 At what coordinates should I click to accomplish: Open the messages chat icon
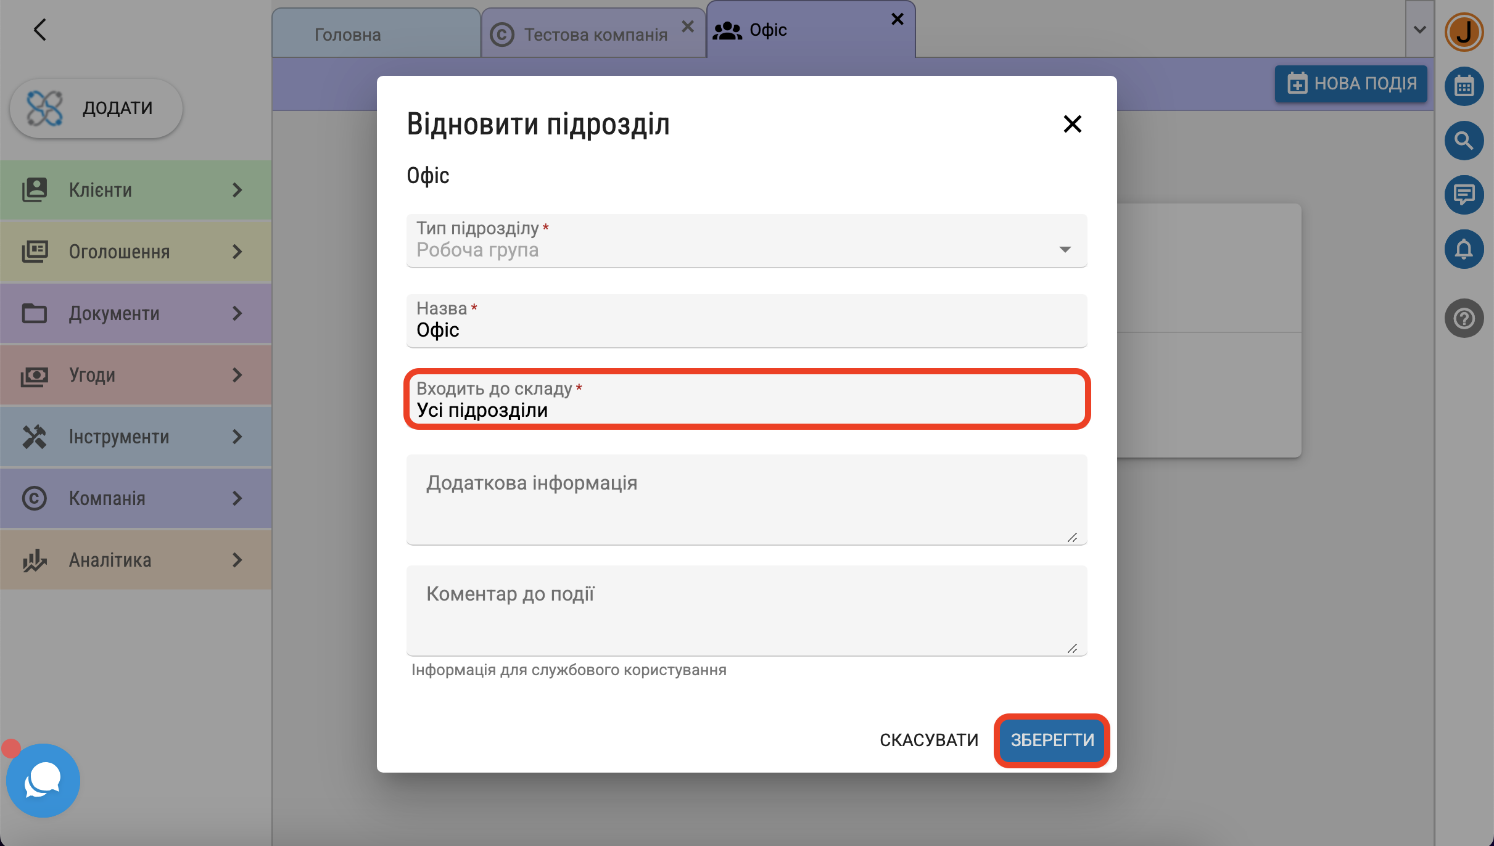coord(1464,195)
